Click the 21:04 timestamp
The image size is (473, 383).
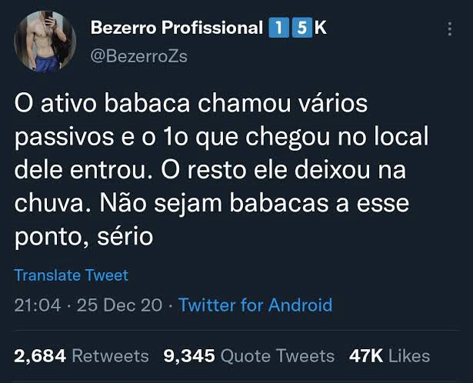click(x=38, y=305)
